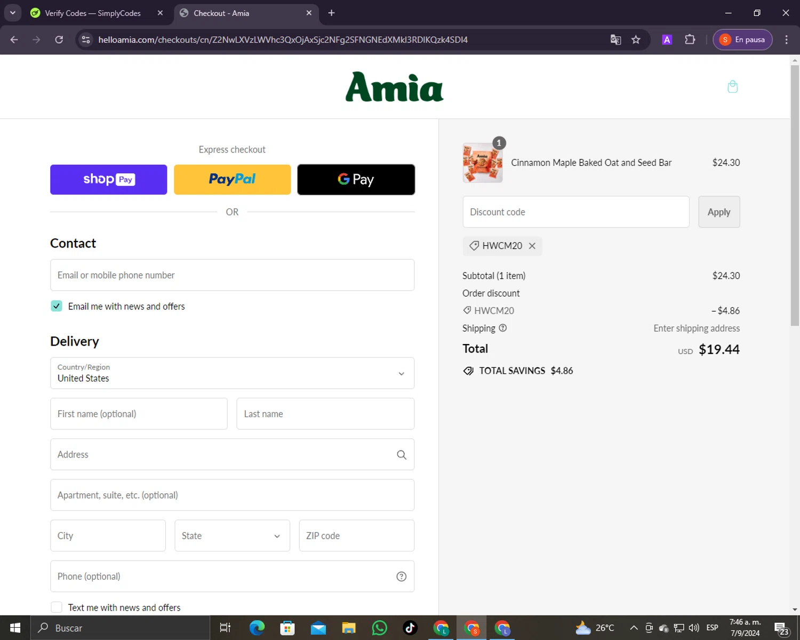
Task: Open the Chrome three-dot menu
Action: [x=786, y=39]
